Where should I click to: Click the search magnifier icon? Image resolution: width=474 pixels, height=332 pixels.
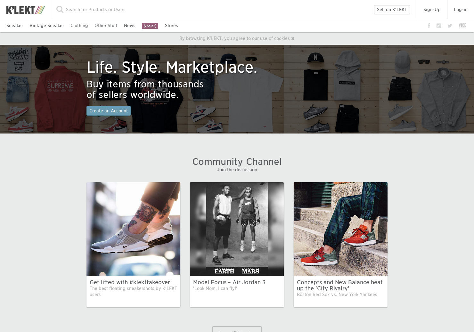60,10
